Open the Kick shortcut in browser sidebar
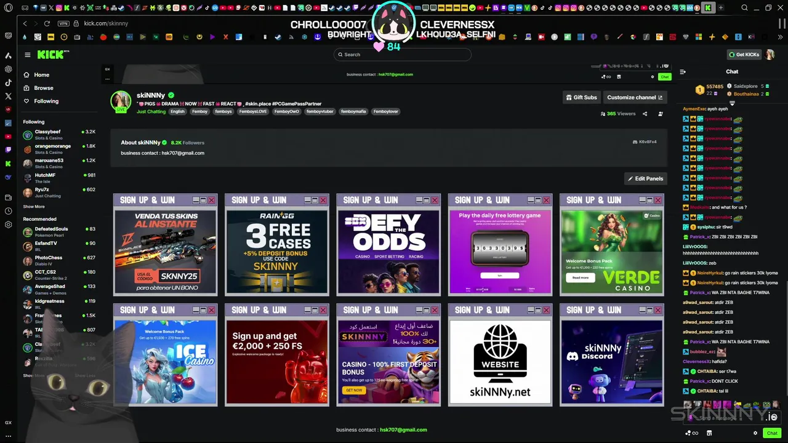This screenshot has height=443, width=788. tap(8, 164)
